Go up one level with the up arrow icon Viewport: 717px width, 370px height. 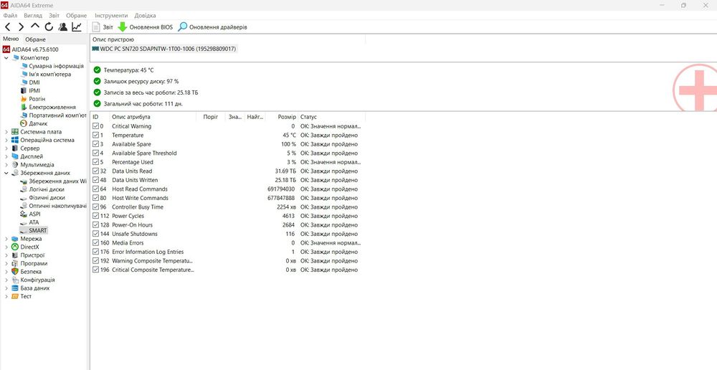[x=35, y=27]
